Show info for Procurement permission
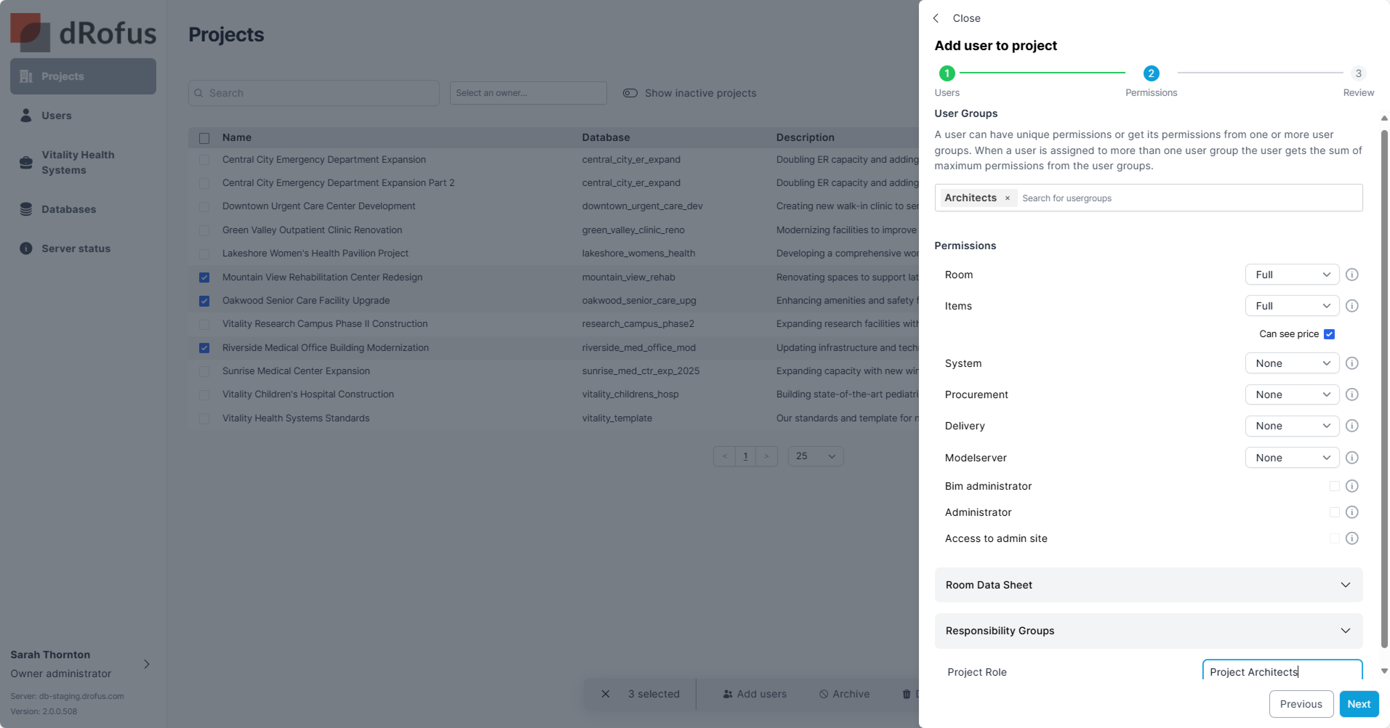The image size is (1390, 728). pos(1352,394)
